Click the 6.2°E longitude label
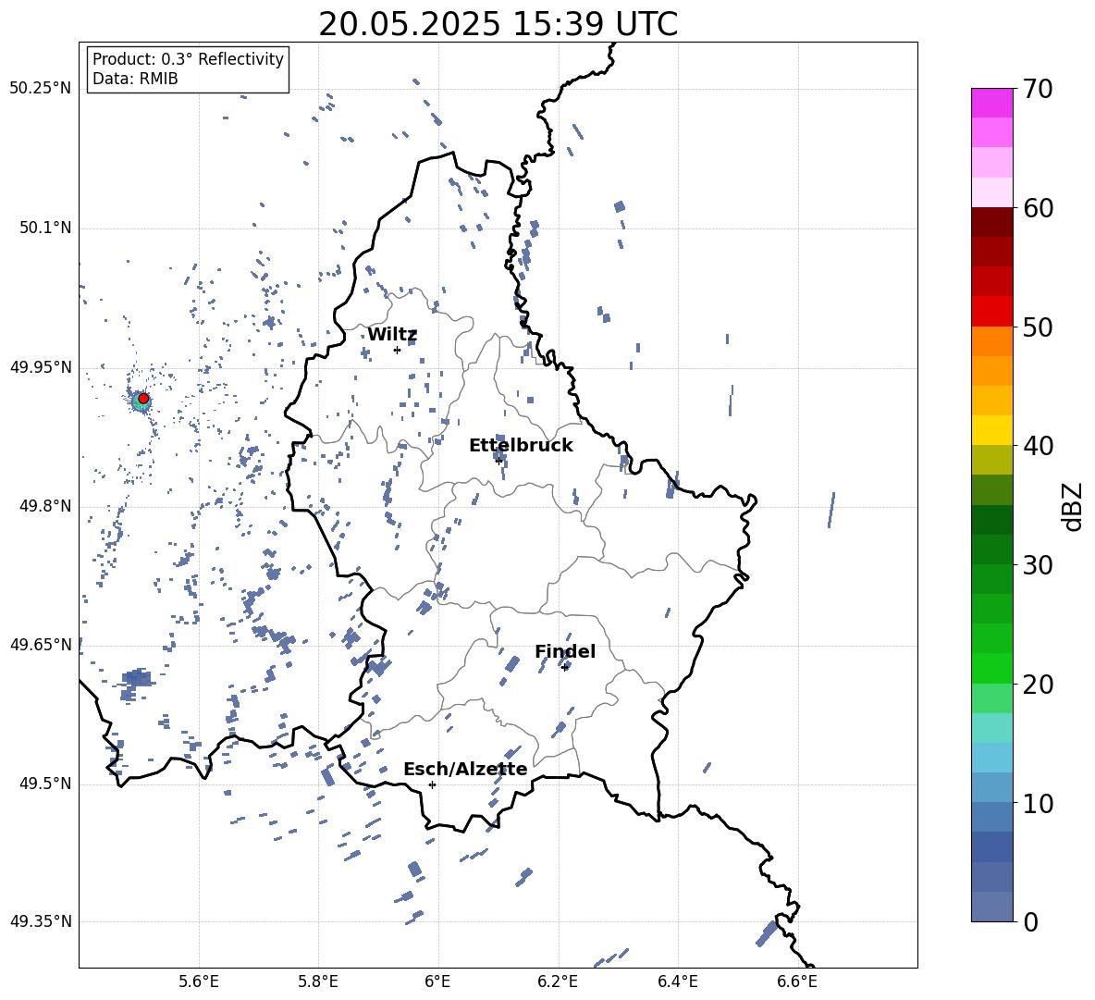This screenshot has height=1000, width=1095. coord(558,981)
